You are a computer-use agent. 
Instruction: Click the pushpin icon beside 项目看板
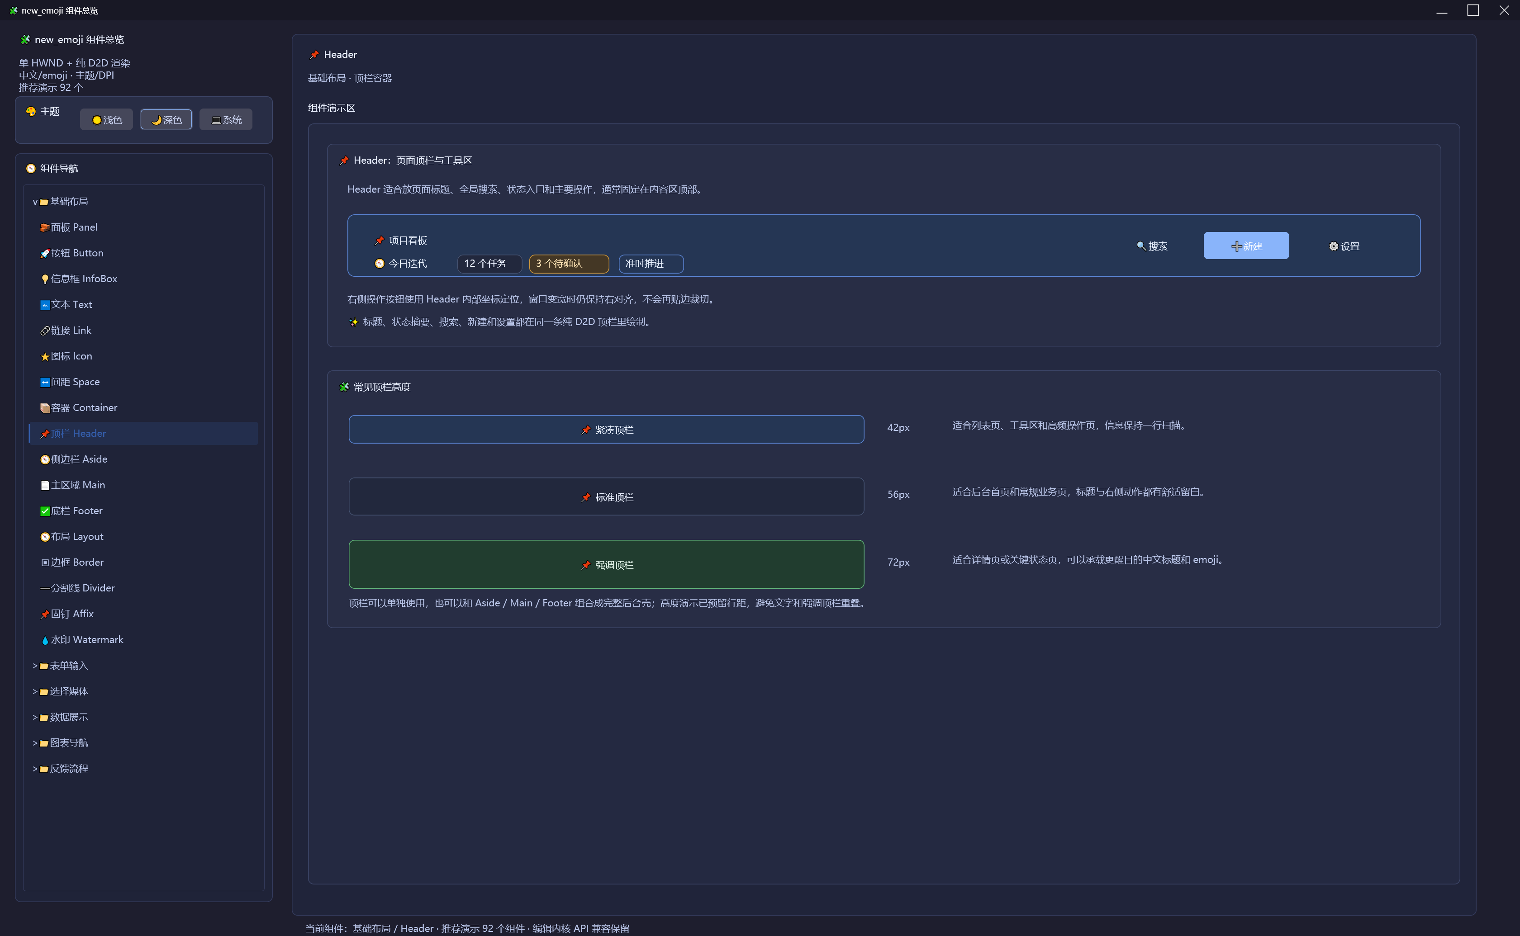pyautogui.click(x=380, y=241)
